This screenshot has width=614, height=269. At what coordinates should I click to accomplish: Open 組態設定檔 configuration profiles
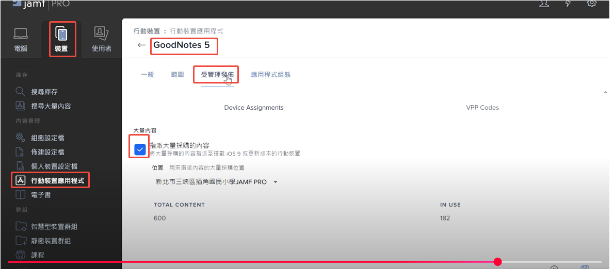pyautogui.click(x=47, y=138)
